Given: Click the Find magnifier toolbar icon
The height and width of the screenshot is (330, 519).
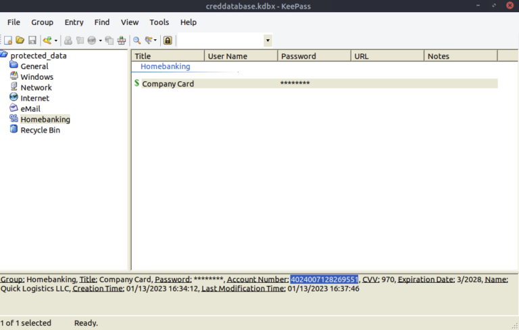Looking at the screenshot, I should [x=137, y=41].
